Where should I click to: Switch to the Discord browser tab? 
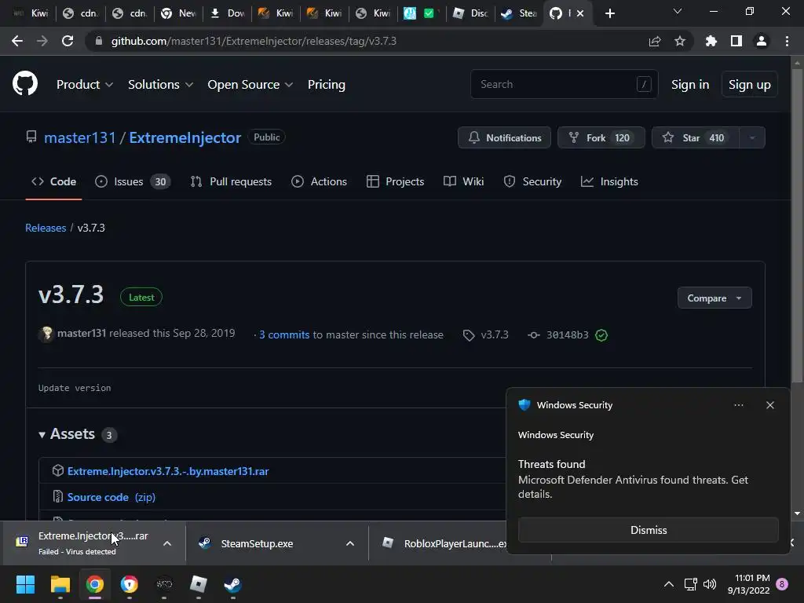tap(470, 13)
